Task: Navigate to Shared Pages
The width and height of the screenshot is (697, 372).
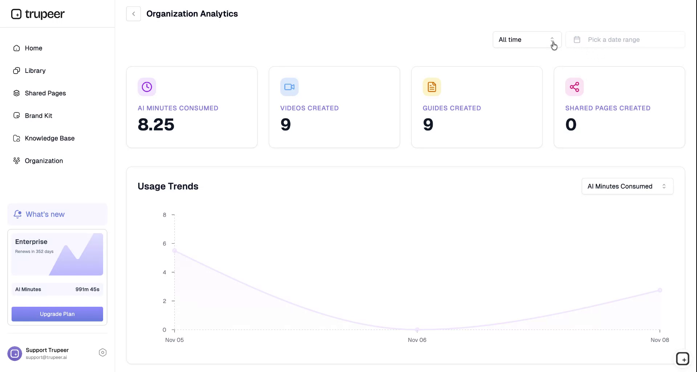Action: [45, 93]
